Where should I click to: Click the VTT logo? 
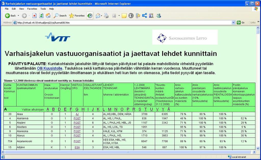point(58,37)
